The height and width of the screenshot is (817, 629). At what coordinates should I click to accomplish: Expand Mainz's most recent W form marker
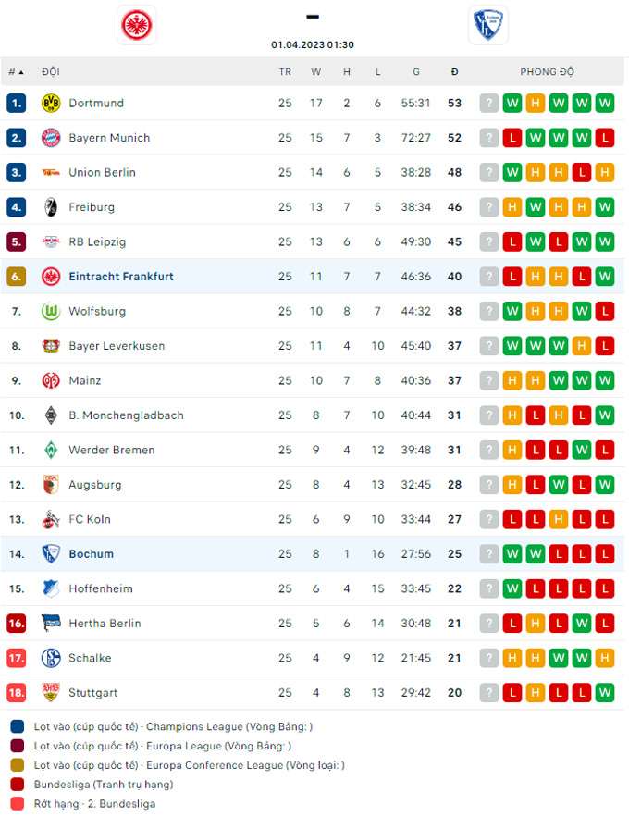(604, 380)
